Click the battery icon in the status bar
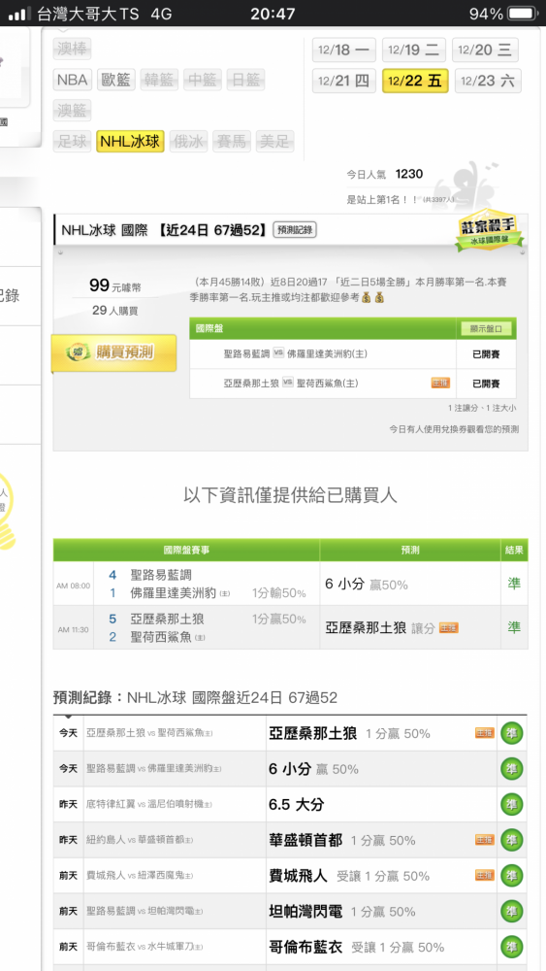The image size is (546, 971). coord(523,14)
